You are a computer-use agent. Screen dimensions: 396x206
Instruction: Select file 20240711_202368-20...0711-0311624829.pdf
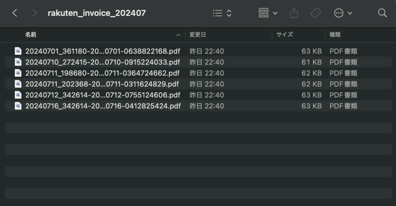(x=102, y=84)
